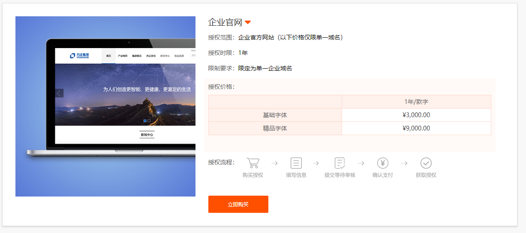Click the 1年/款字 column header

click(416, 102)
